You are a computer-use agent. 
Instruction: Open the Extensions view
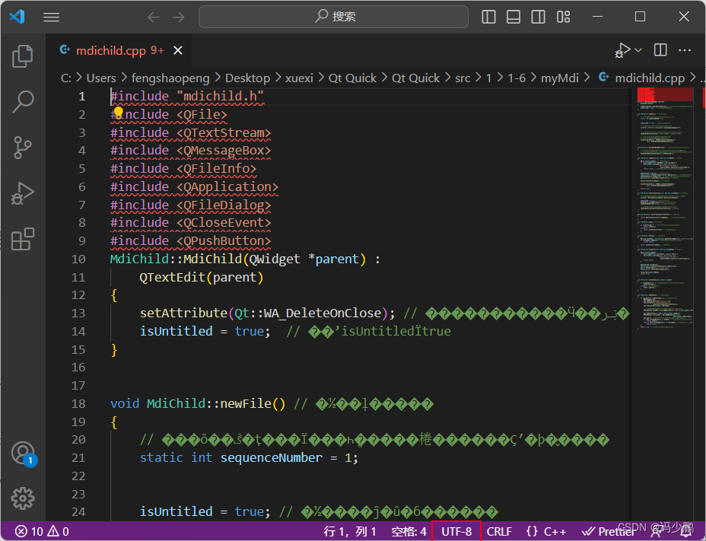[x=23, y=239]
